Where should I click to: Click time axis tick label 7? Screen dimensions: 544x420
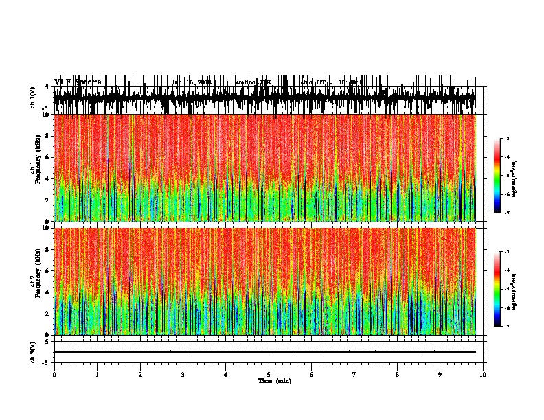tap(354, 375)
